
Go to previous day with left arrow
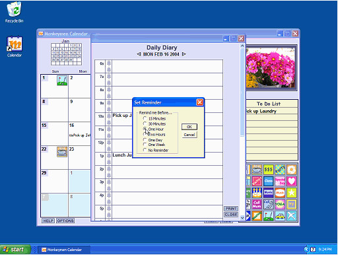click(139, 54)
